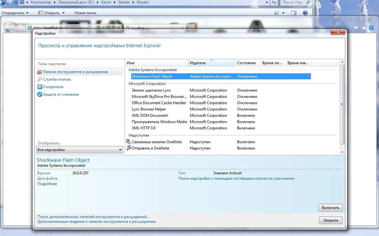The width and height of the screenshot is (379, 236).
Task: Expand the 'Упорядочить' menu in Explorer
Action: [15, 13]
